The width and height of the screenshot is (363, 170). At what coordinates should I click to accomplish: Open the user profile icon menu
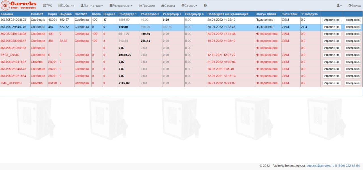339,5
